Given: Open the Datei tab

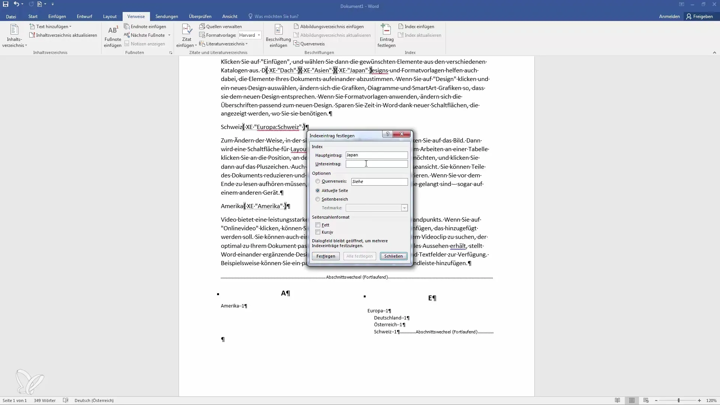Looking at the screenshot, I should pos(11,16).
